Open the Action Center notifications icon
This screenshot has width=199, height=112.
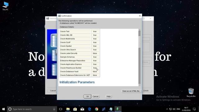click(194, 109)
